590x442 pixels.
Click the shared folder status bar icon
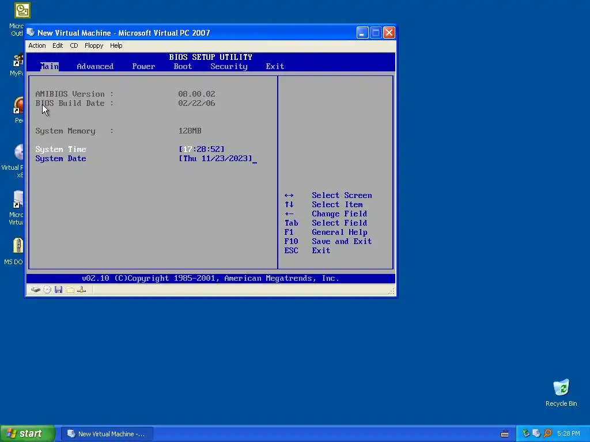point(70,289)
